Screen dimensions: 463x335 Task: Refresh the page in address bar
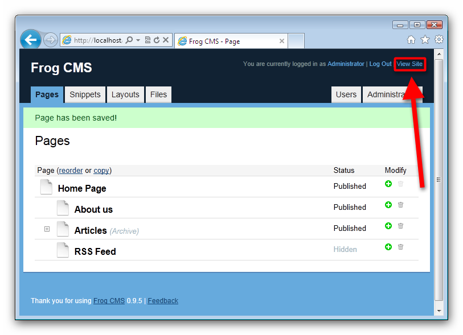tap(157, 40)
